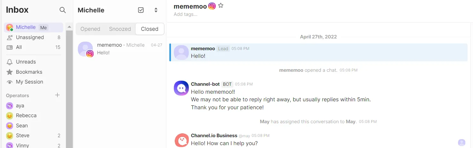473x148 pixels.
Task: Open My Session via the eye icon
Action: click(10, 82)
